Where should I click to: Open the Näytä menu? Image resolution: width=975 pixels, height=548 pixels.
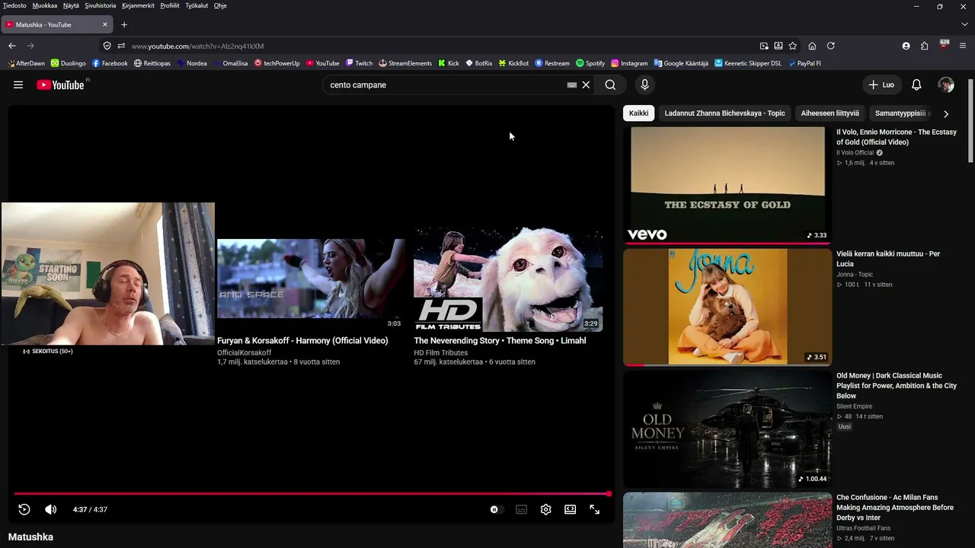point(71,5)
